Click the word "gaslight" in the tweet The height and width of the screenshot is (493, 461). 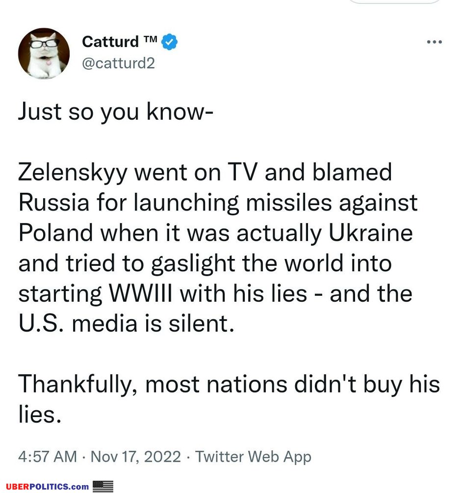[x=193, y=264]
